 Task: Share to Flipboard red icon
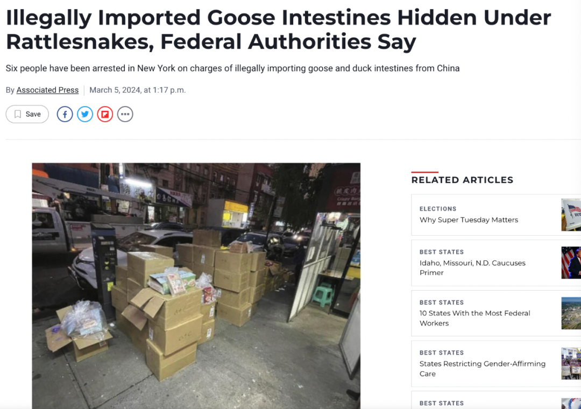(105, 114)
